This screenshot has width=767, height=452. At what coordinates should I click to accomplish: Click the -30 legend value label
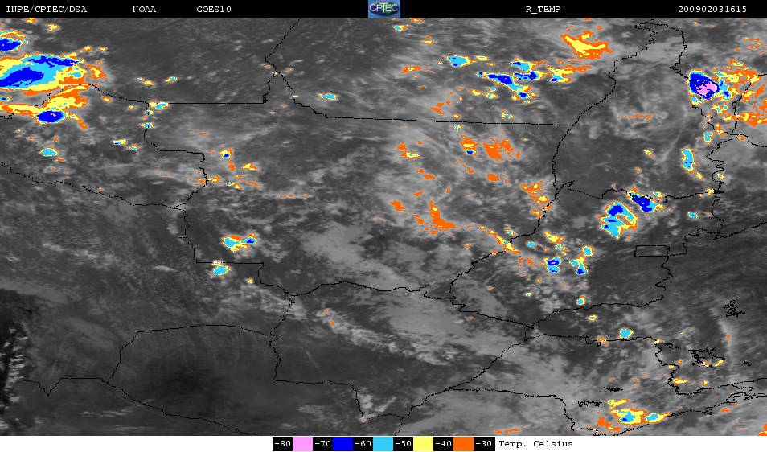point(483,444)
